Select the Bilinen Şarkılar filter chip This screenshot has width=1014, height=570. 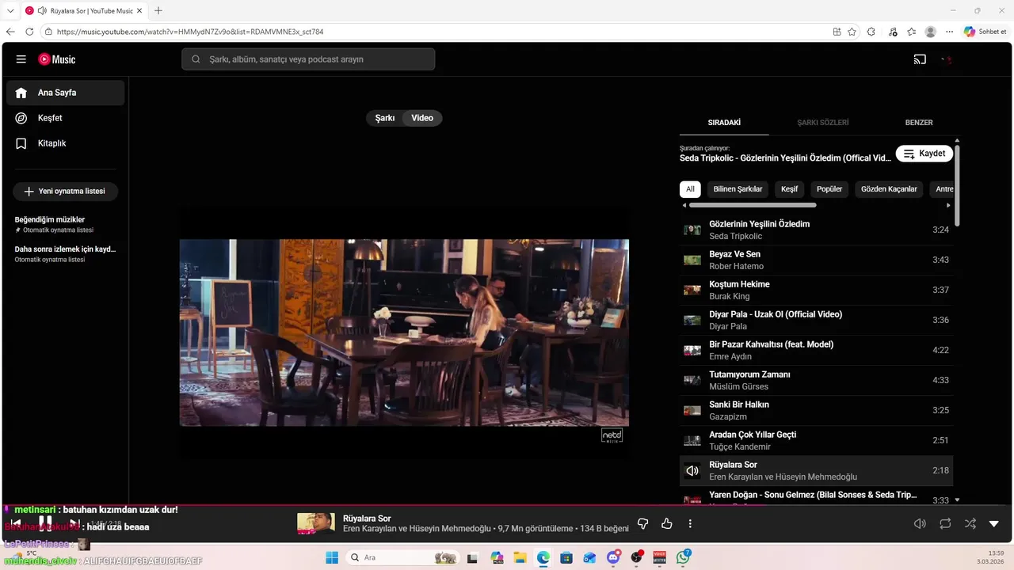(738, 189)
